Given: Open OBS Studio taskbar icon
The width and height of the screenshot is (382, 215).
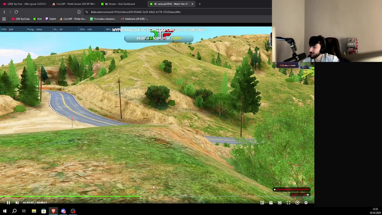Looking at the screenshot, I should tap(73, 211).
